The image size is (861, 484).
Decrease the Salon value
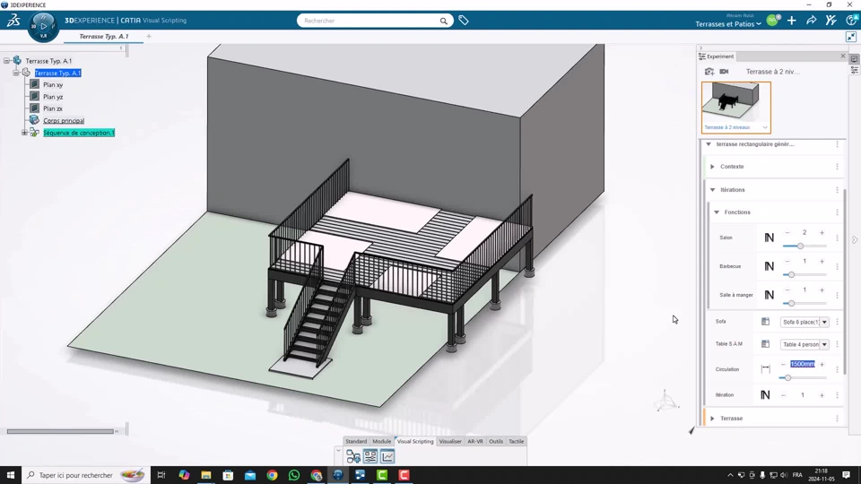click(x=787, y=233)
